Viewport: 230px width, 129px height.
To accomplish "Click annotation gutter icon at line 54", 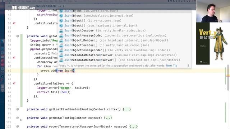I will point(18,36).
